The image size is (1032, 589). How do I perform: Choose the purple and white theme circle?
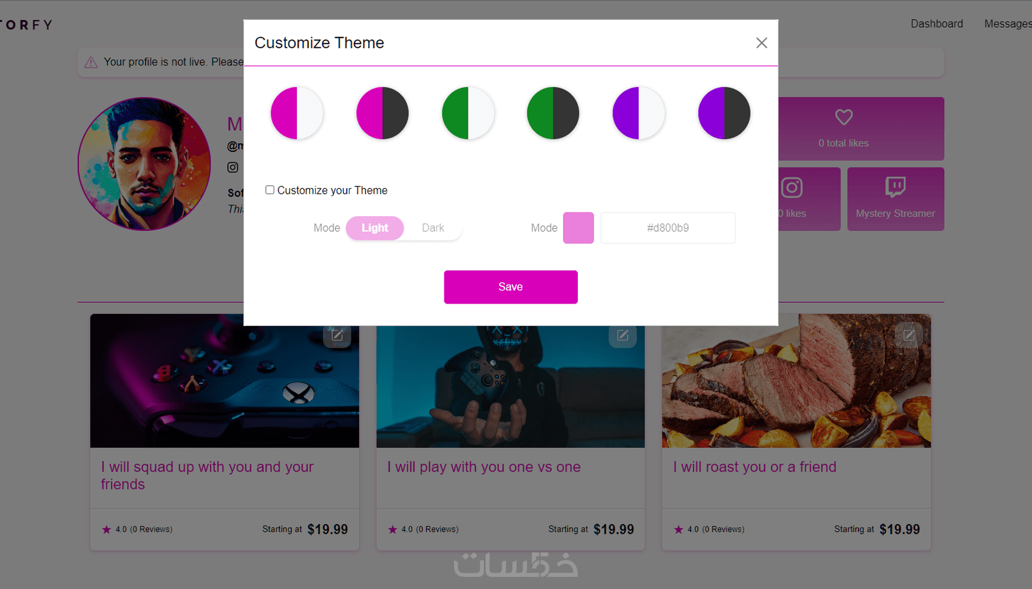click(x=639, y=113)
